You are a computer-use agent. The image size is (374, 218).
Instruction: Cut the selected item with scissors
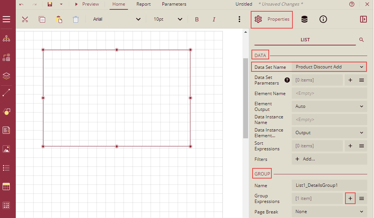point(25,19)
